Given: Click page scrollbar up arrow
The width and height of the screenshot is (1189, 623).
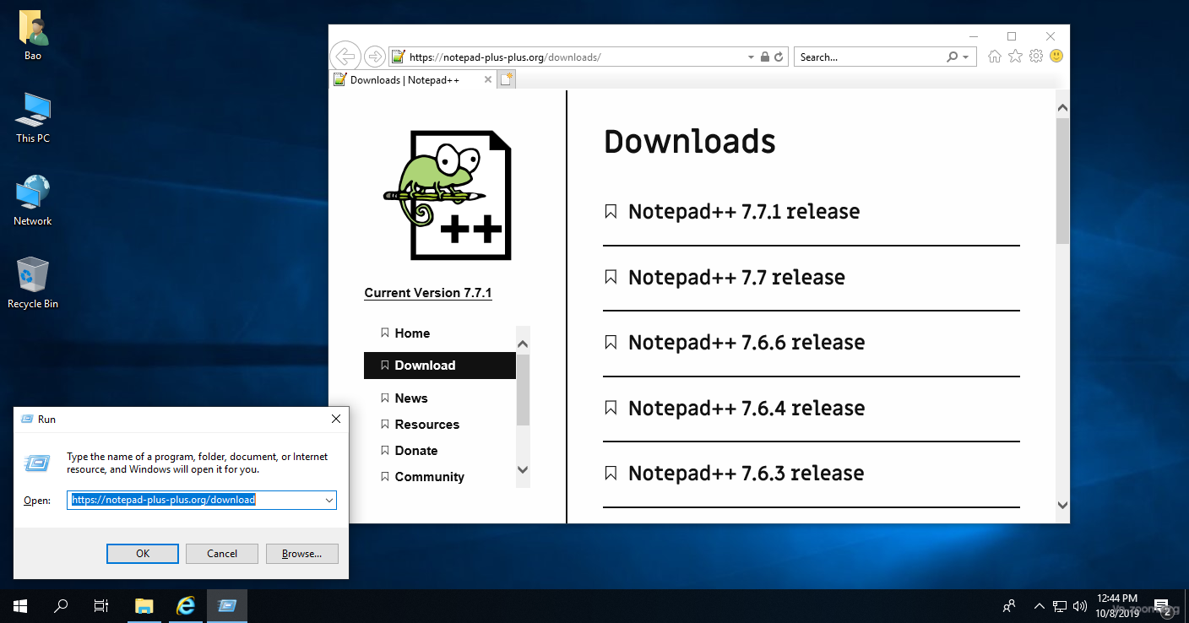Looking at the screenshot, I should (x=1062, y=108).
